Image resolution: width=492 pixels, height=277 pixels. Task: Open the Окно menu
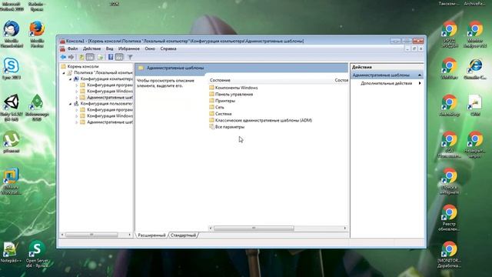coord(150,48)
